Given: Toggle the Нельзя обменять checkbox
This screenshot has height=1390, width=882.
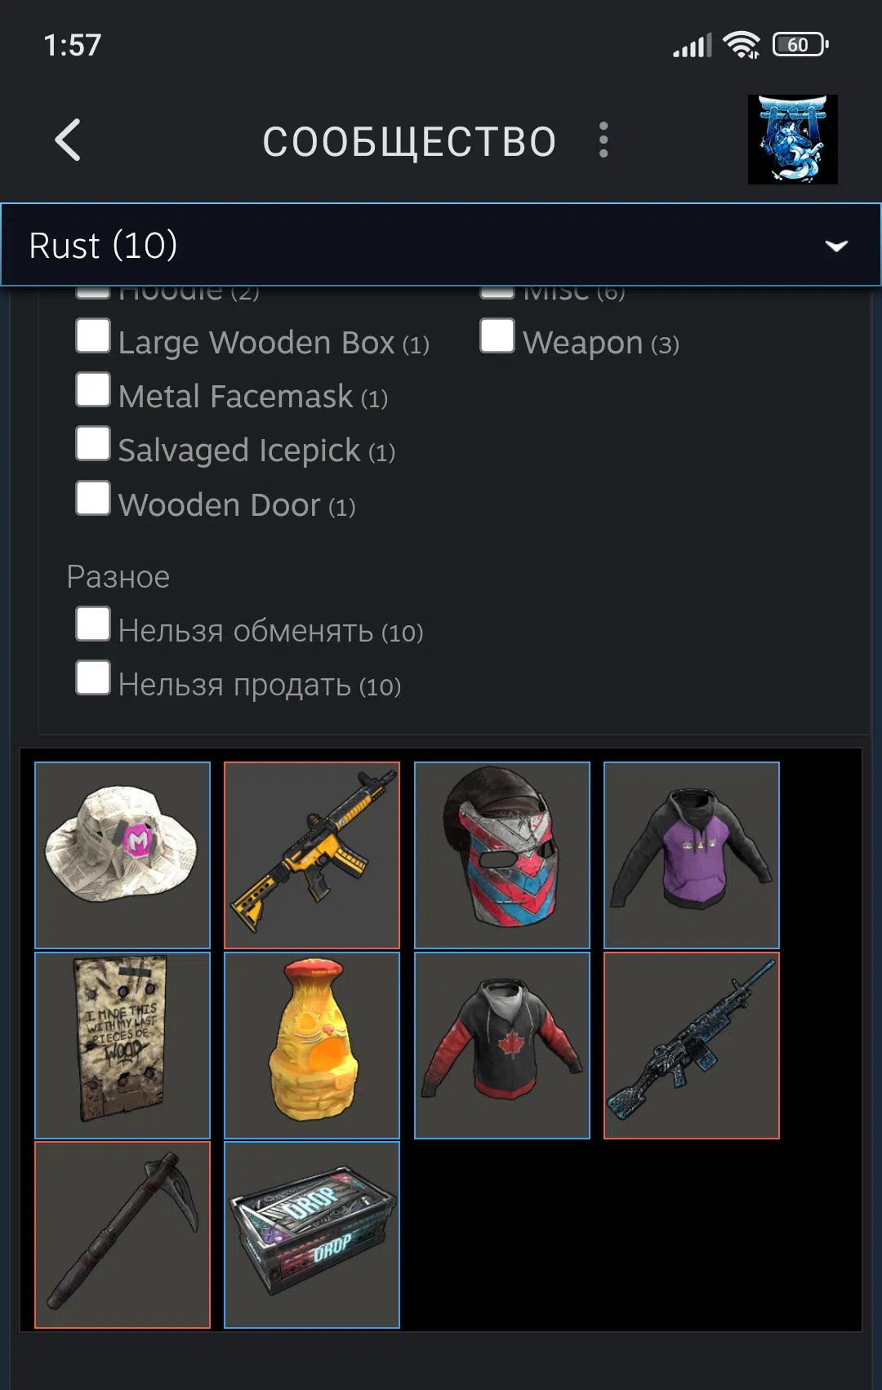Looking at the screenshot, I should coord(93,624).
